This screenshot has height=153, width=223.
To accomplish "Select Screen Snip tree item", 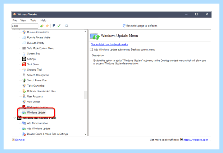I will click(33, 53).
